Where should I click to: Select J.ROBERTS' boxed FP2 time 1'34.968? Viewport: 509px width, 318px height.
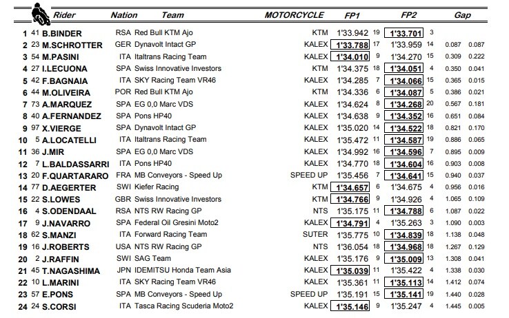[x=403, y=246]
